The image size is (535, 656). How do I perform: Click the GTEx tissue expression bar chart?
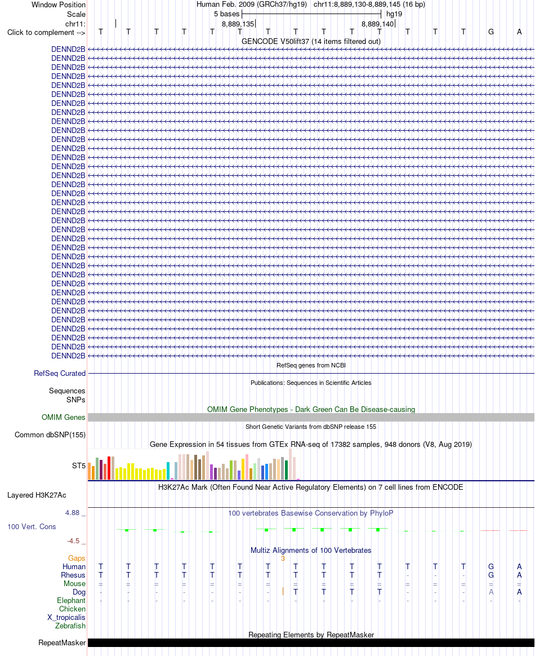(194, 465)
